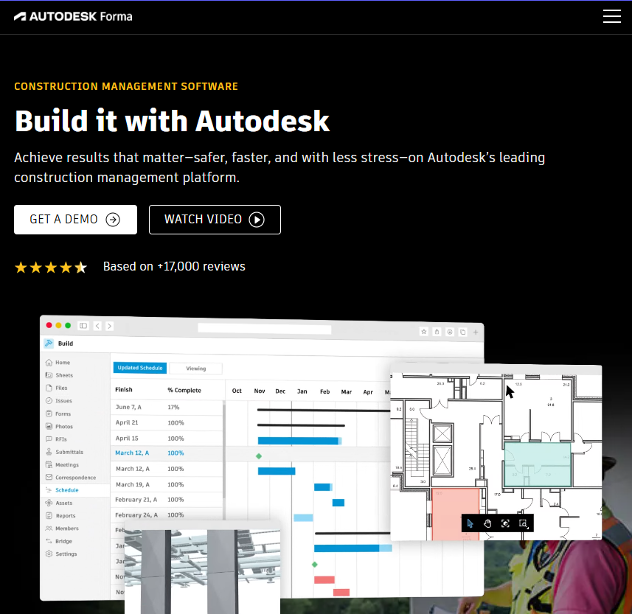Image resolution: width=632 pixels, height=614 pixels.
Task: Click the Finish column header
Action: [124, 390]
